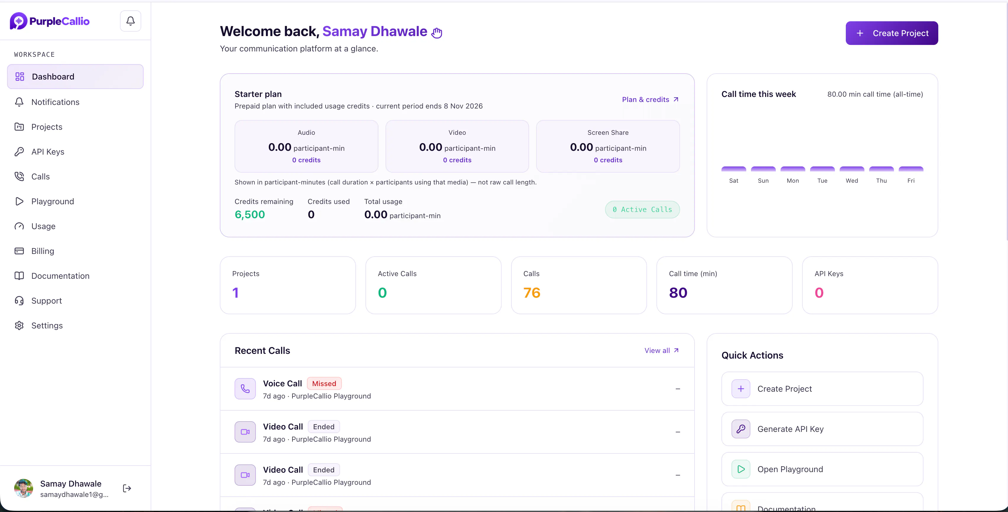Click the "80.00 min call time (all-time)" text
1008x512 pixels.
pos(875,94)
